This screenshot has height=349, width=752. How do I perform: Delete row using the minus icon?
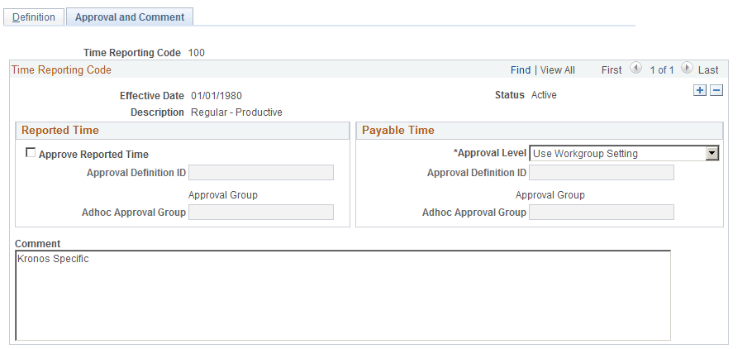point(716,90)
